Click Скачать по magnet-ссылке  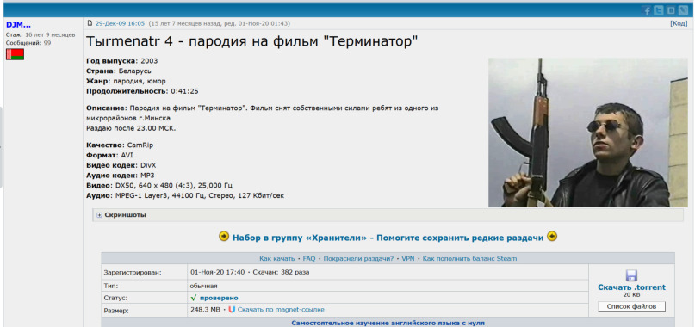(281, 309)
